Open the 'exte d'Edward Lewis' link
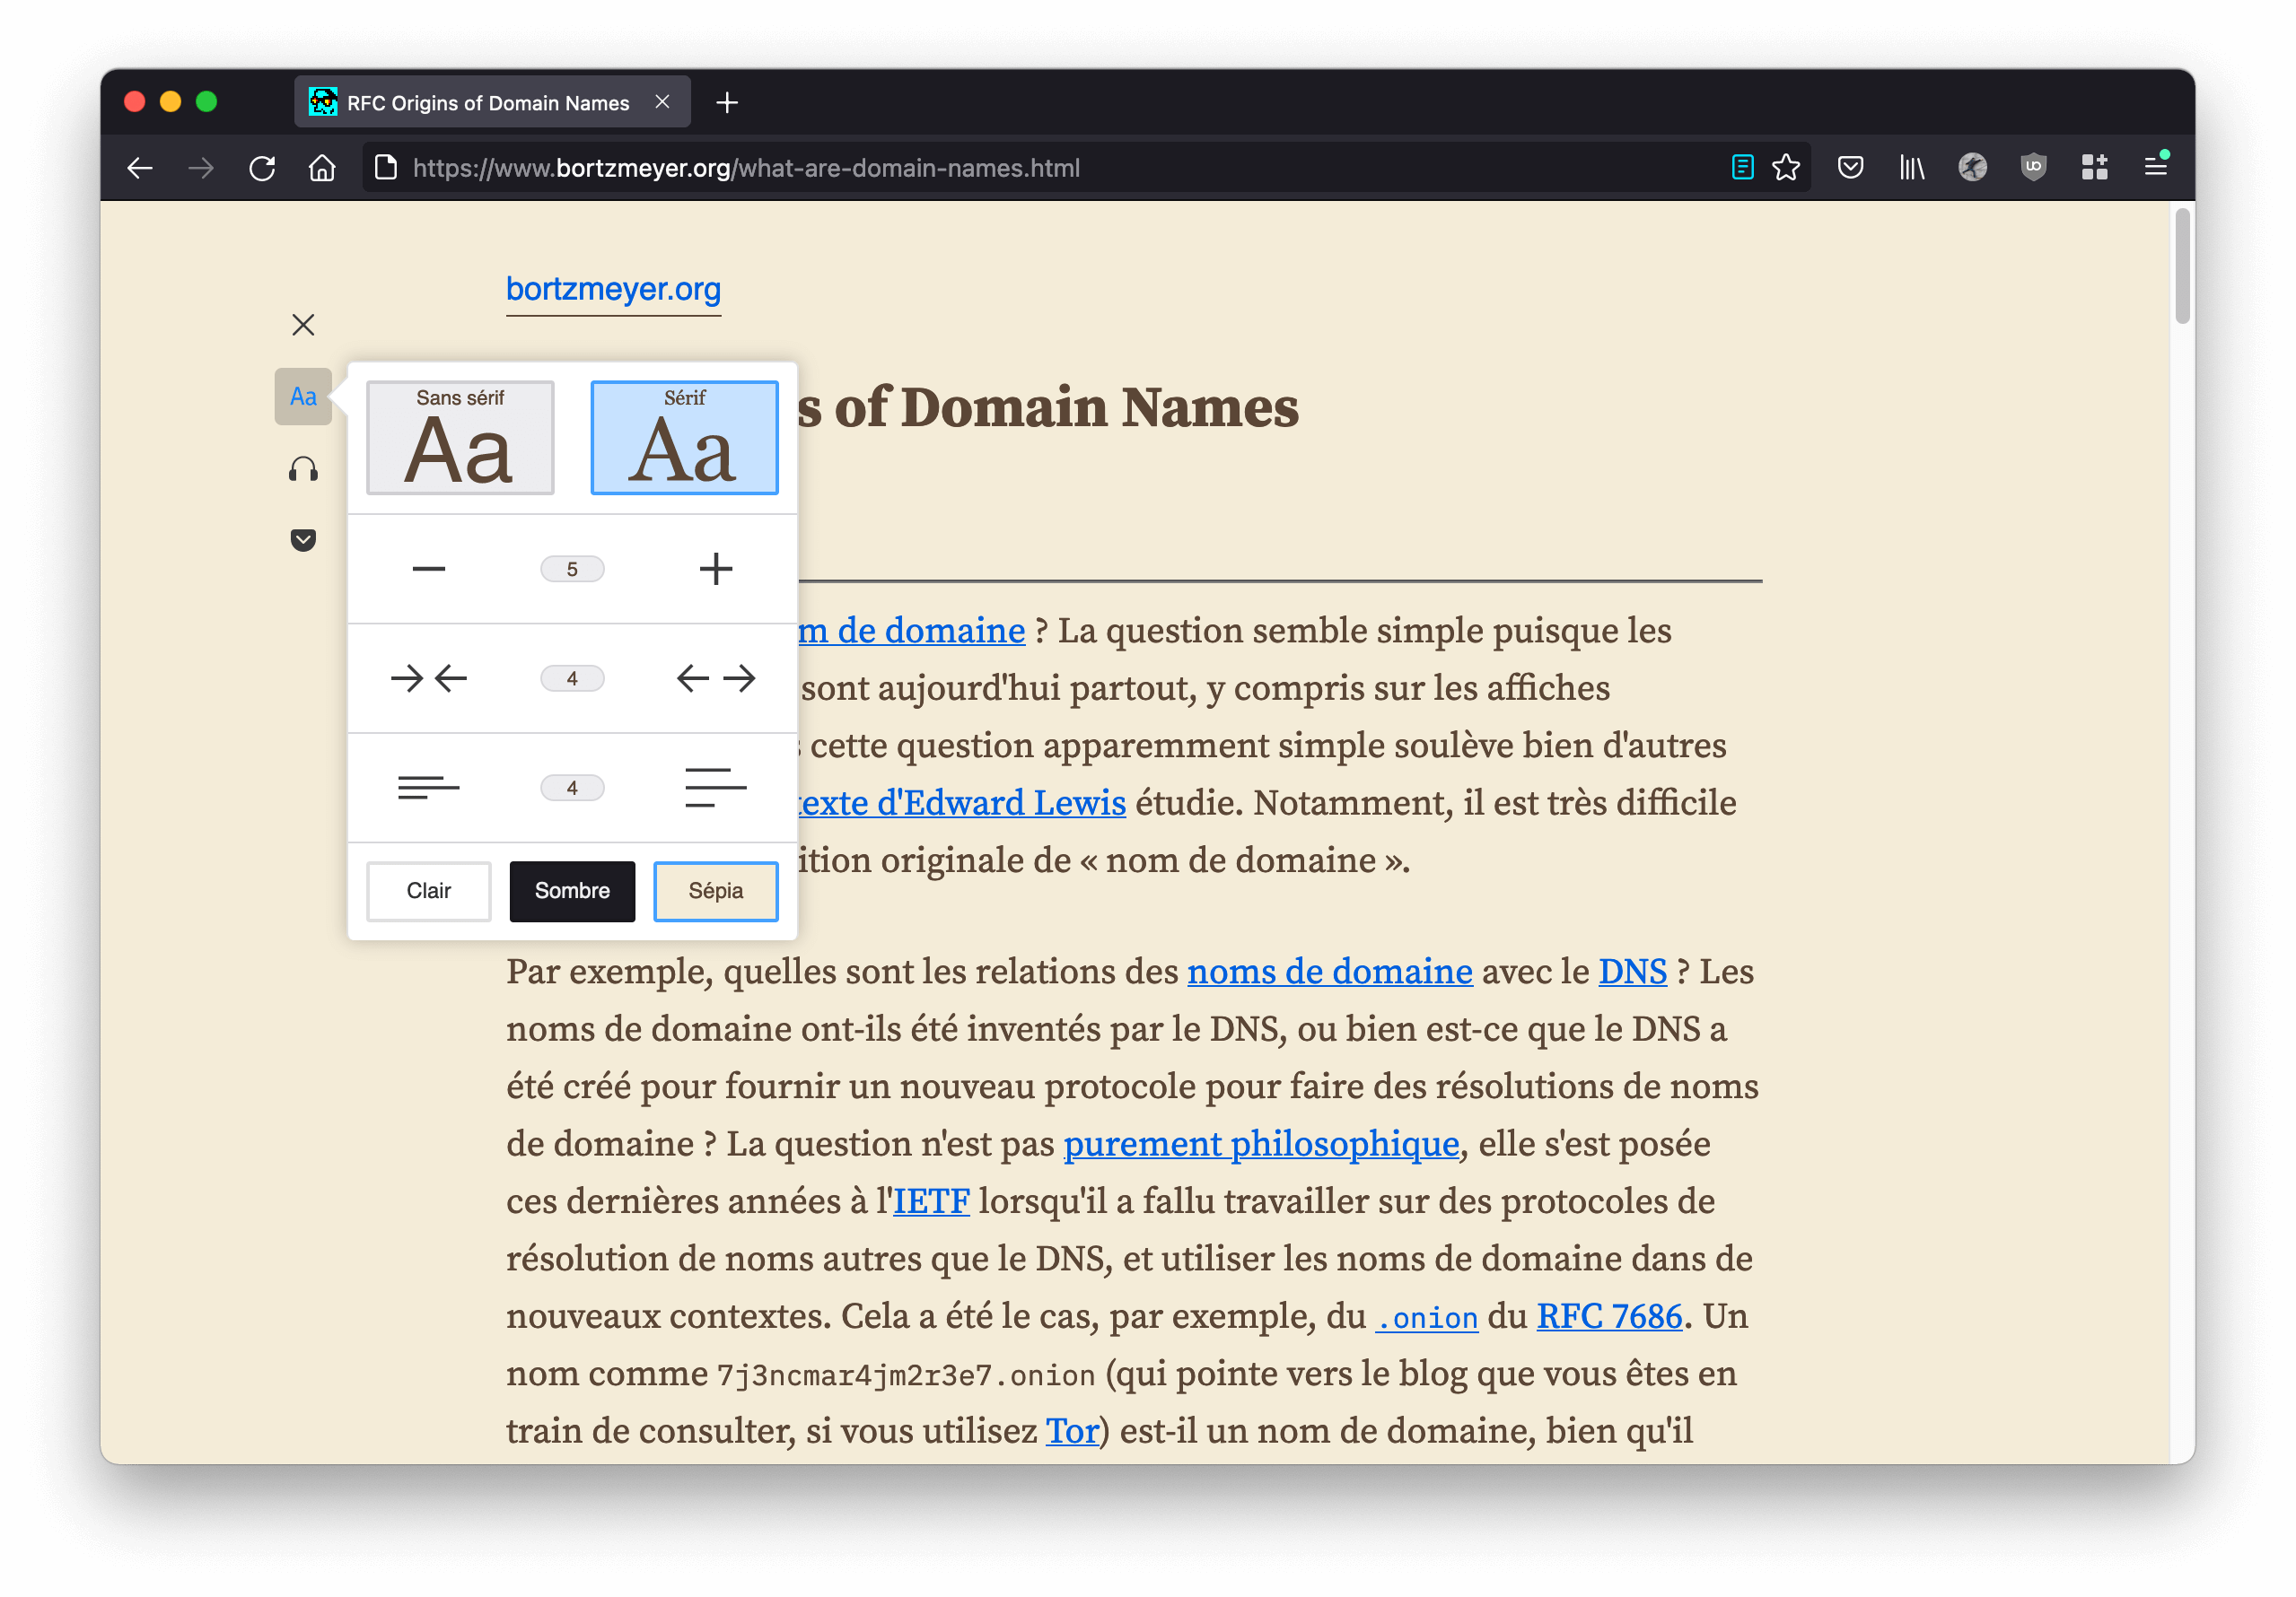Screen dimensions: 2296x1597 pyautogui.click(x=962, y=802)
